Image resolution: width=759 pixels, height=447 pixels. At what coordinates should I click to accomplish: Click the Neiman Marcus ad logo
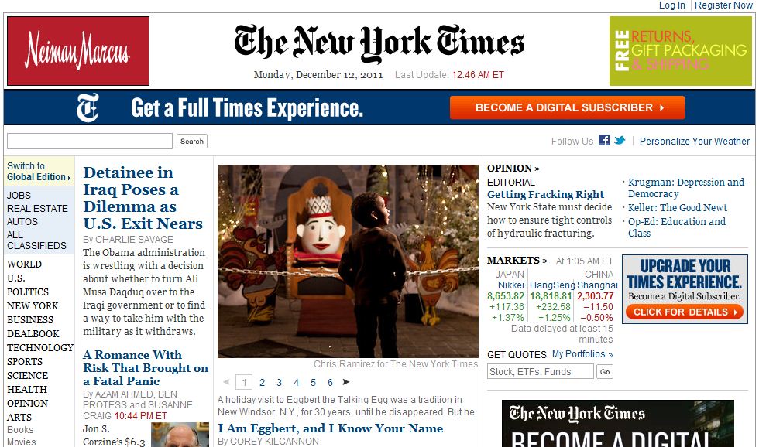[x=78, y=51]
